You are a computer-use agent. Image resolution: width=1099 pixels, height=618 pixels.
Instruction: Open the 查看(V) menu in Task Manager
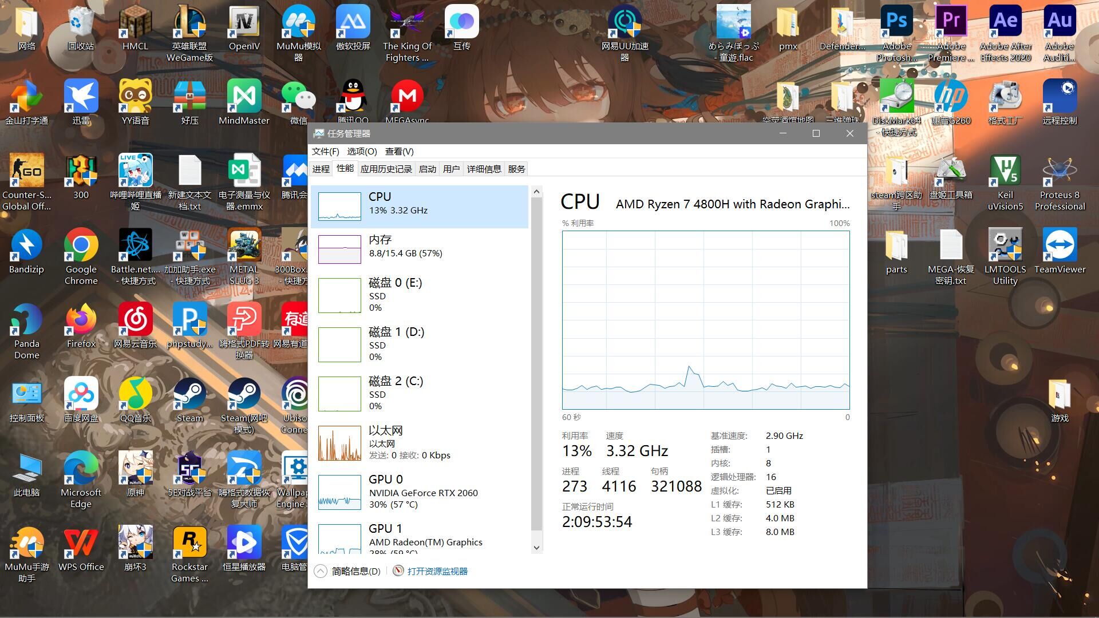point(399,151)
